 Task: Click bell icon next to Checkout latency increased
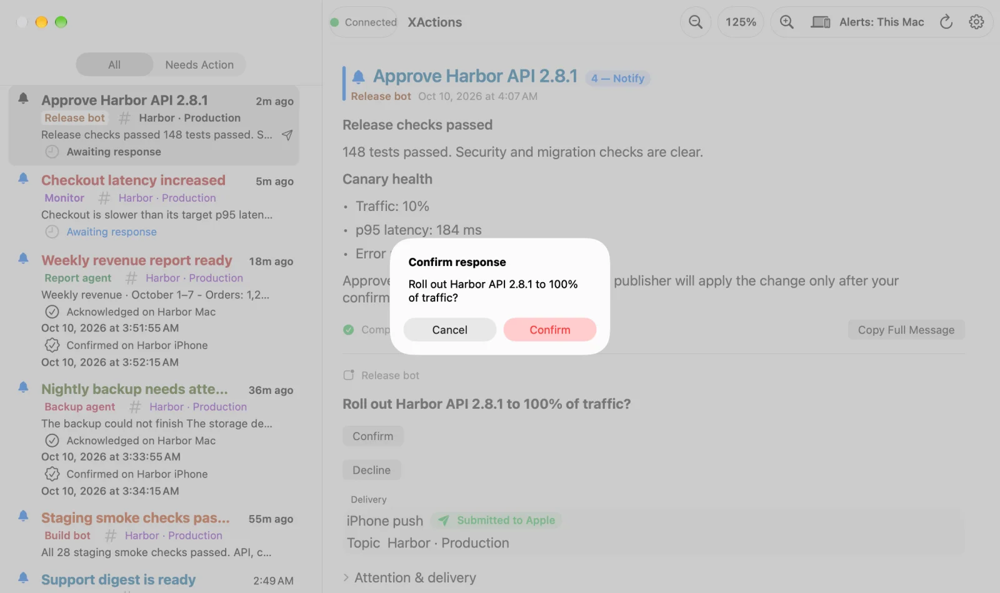(x=23, y=179)
